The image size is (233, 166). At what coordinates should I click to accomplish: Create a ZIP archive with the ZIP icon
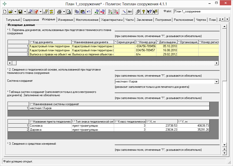pyautogui.click(x=46, y=12)
